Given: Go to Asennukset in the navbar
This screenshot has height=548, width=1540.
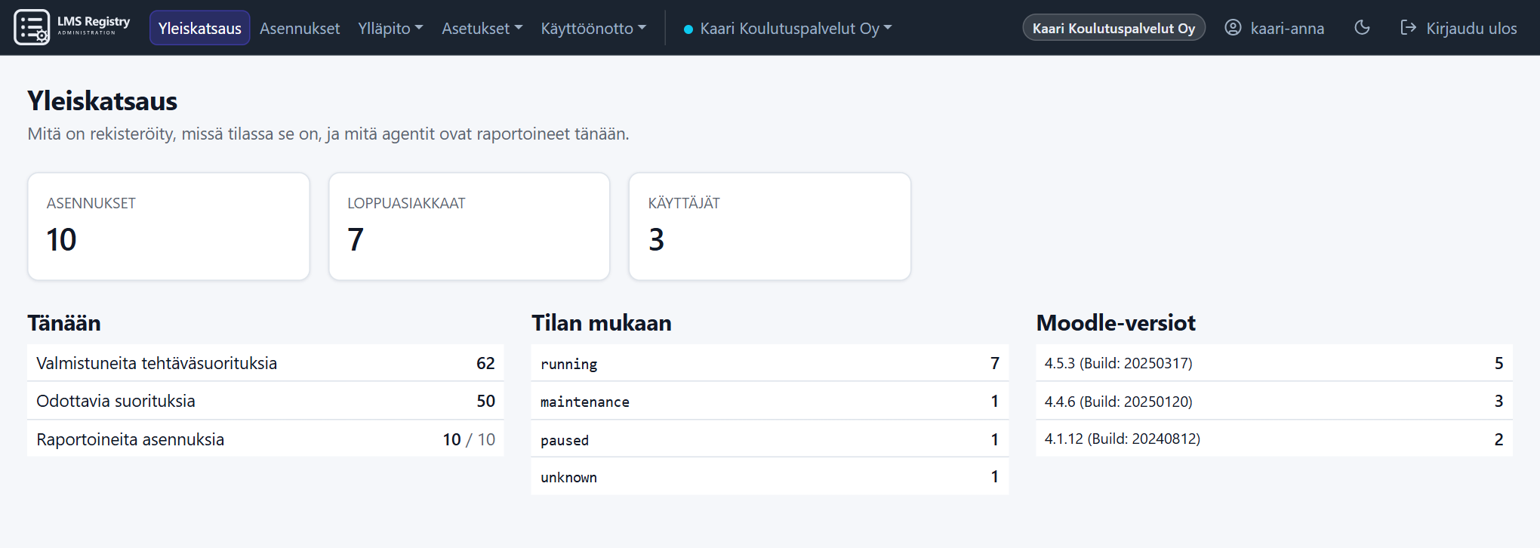Looking at the screenshot, I should click(x=300, y=28).
